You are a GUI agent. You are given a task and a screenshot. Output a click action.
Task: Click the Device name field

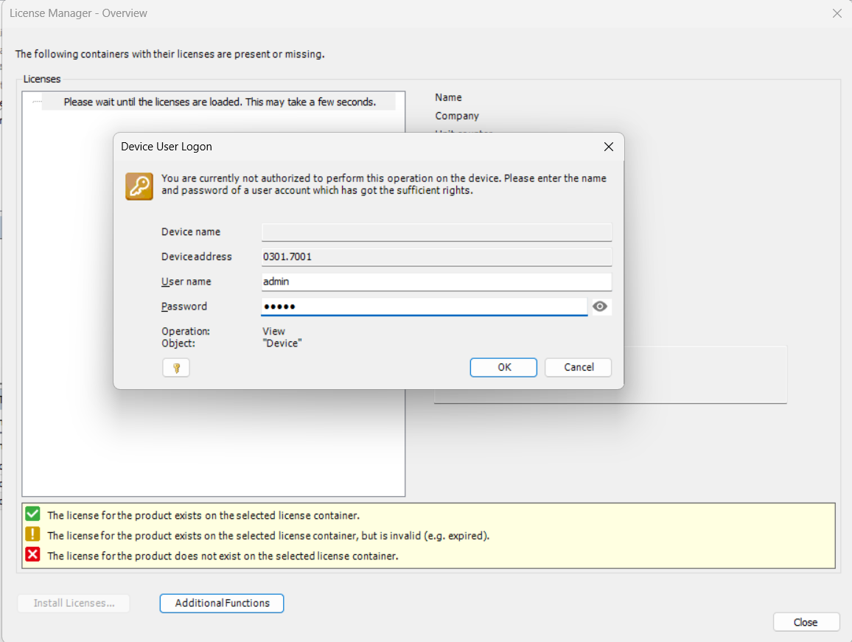(436, 232)
